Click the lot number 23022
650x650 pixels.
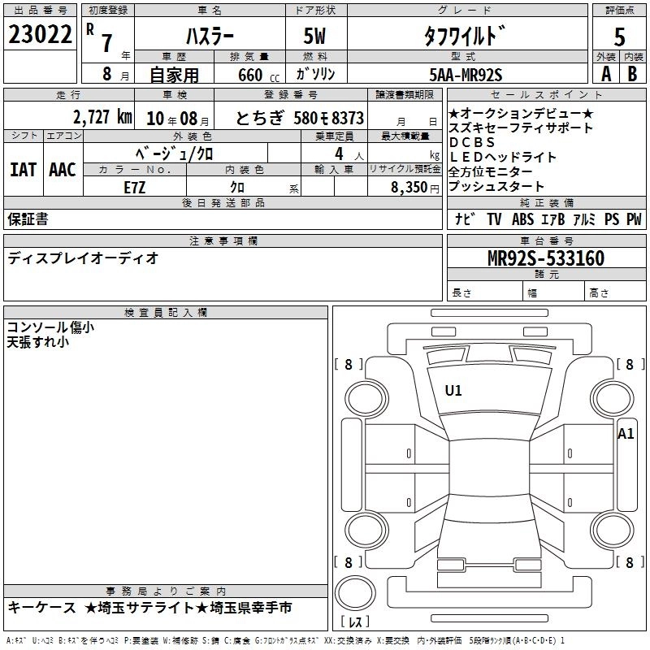tap(40, 35)
